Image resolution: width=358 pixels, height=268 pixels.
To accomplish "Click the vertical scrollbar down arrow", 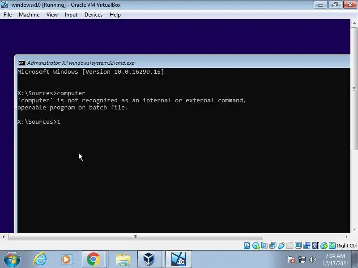I will tap(354, 229).
